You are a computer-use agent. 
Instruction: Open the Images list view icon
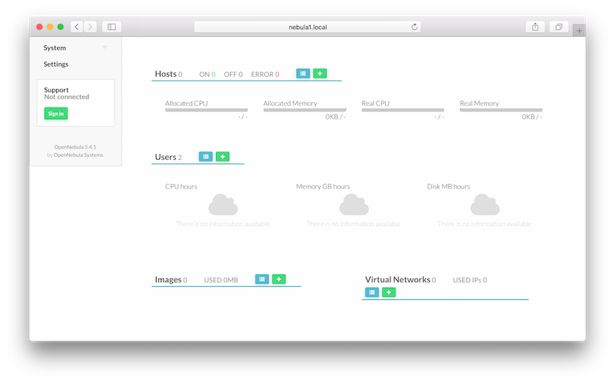pos(262,279)
